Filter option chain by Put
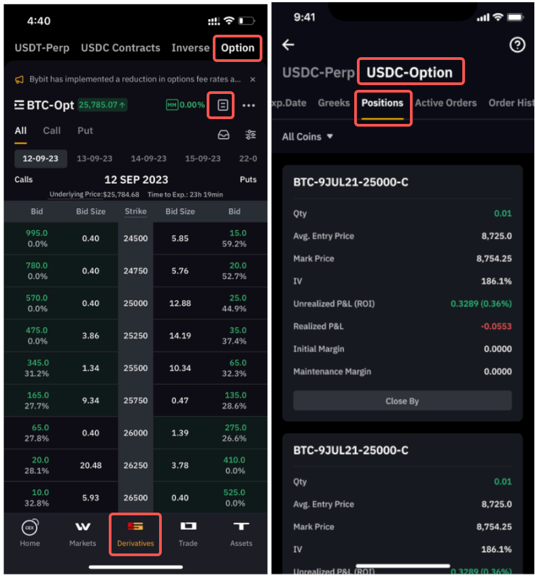 click(85, 131)
